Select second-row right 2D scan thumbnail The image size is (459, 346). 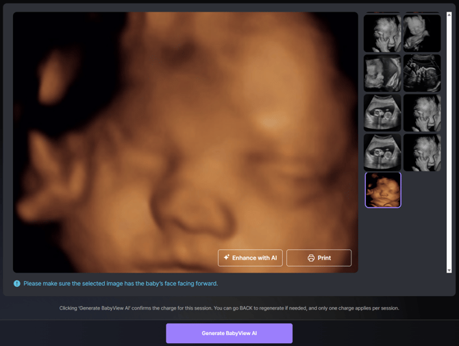(x=422, y=73)
